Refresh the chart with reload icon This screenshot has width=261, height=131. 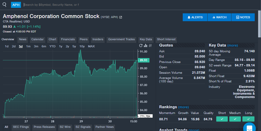pos(141,45)
